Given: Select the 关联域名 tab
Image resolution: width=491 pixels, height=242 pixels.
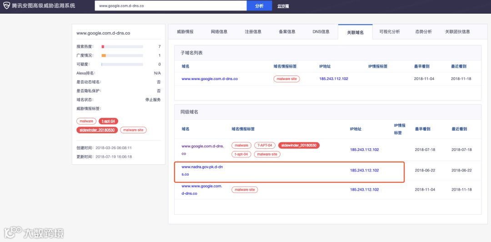Looking at the screenshot, I should (x=356, y=32).
